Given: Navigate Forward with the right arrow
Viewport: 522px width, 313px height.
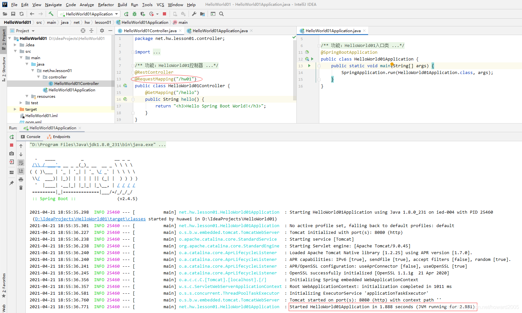Looking at the screenshot, I should pyautogui.click(x=41, y=14).
